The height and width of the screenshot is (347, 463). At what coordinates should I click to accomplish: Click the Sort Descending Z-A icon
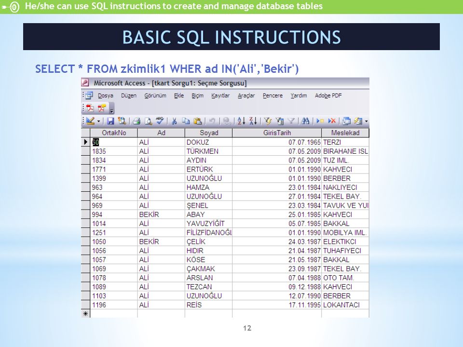[253, 121]
